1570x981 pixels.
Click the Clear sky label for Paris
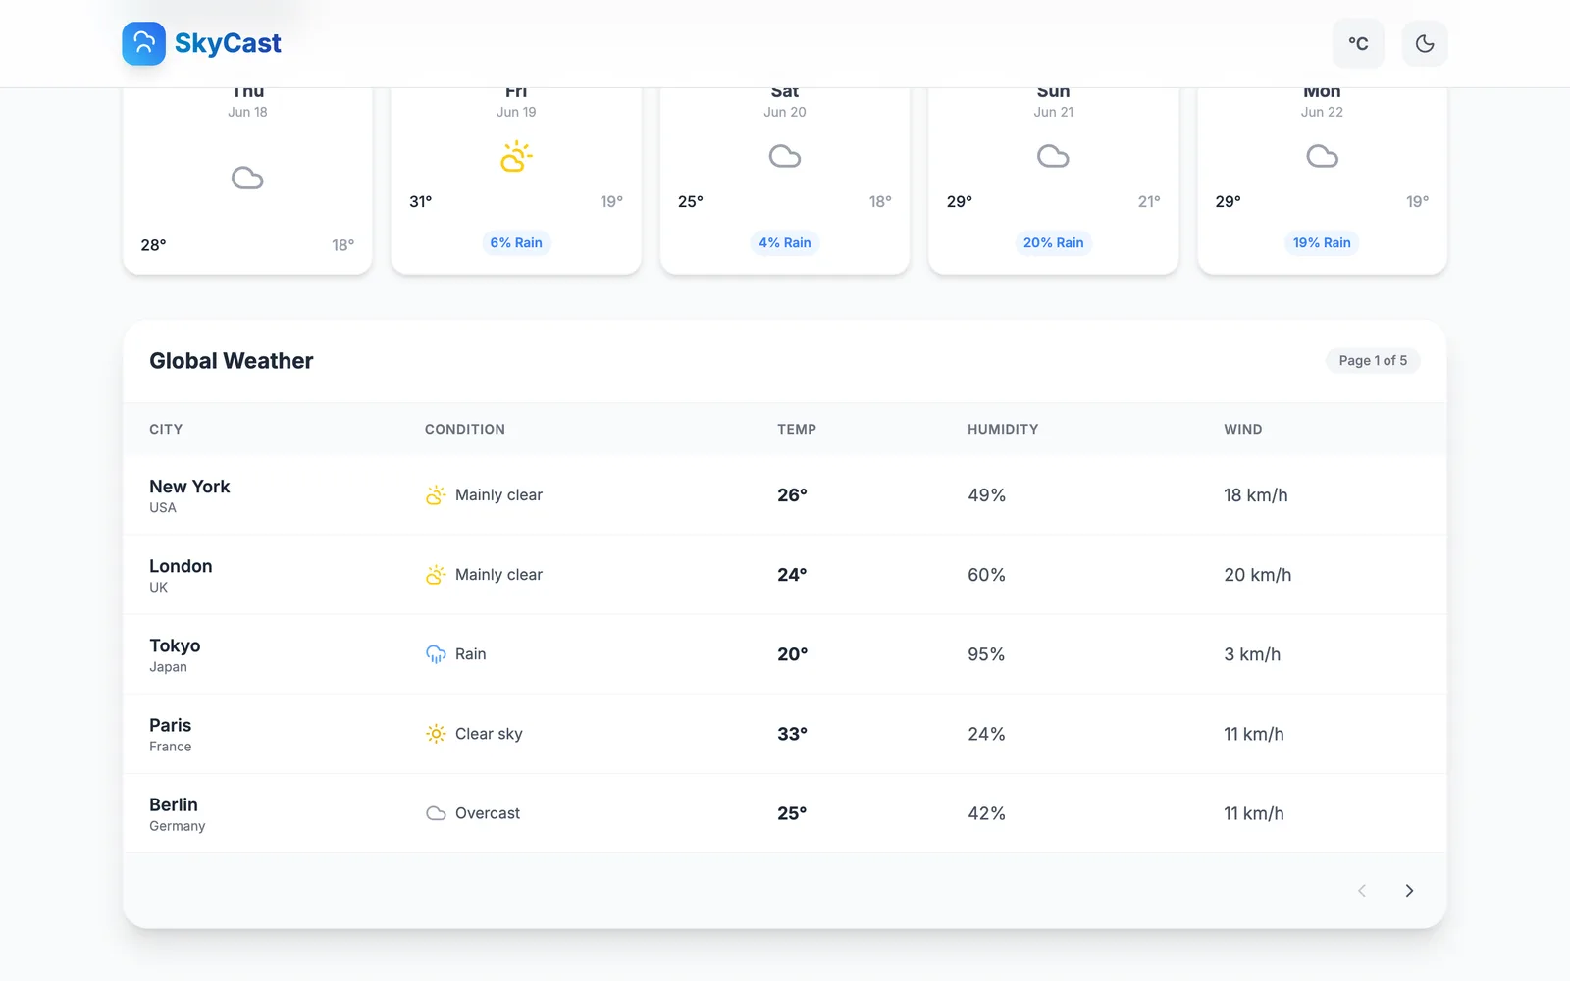489,734
